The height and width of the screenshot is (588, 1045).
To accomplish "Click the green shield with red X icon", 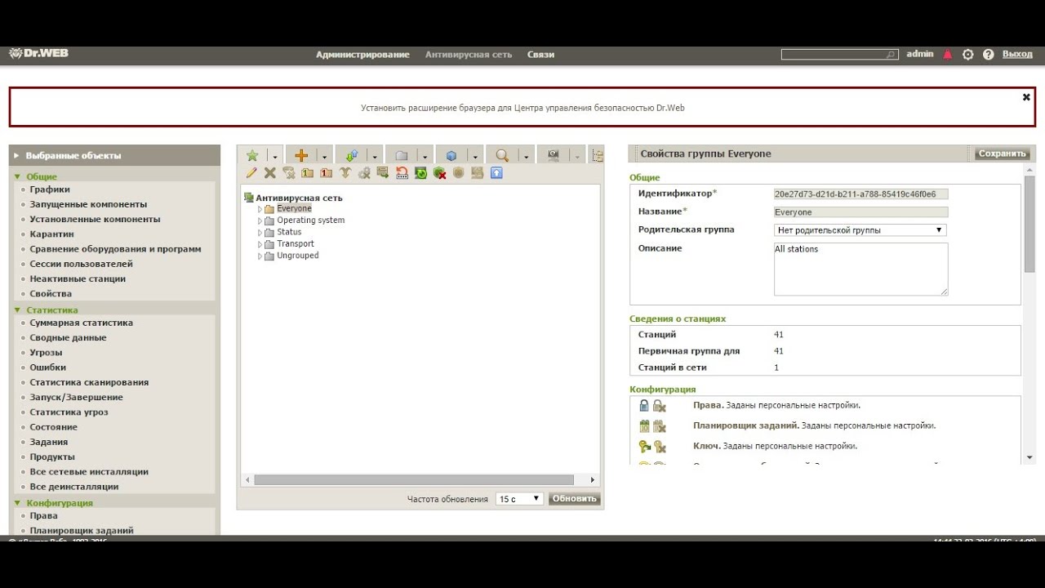I will click(x=440, y=172).
